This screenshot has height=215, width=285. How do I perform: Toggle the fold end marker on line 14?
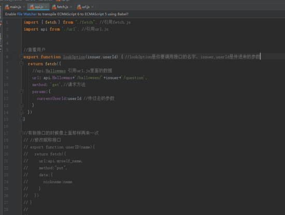click(21, 112)
